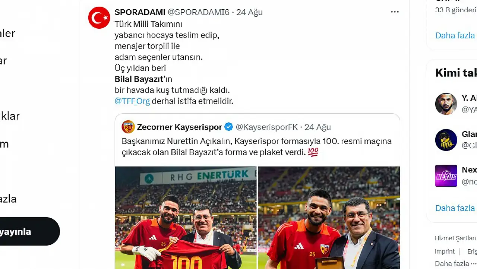Open SPORADAMI profile via Turkish flag avatar

99,18
